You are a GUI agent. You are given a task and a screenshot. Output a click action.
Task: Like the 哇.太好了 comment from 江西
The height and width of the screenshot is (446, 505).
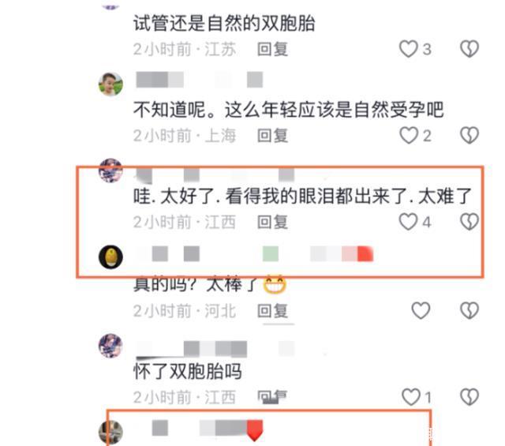click(x=408, y=222)
